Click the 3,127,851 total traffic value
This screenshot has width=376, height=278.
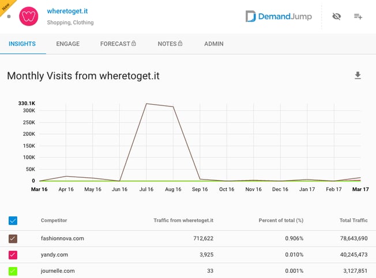(x=355, y=271)
